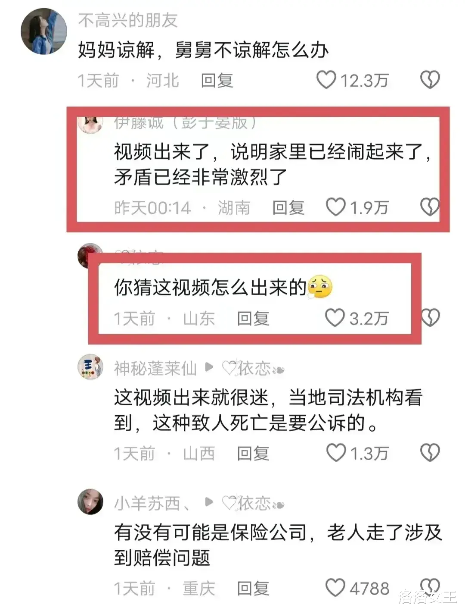Image resolution: width=465 pixels, height=614 pixels.
Task: Open username 神秘蓬莱仙
Action: pos(155,369)
